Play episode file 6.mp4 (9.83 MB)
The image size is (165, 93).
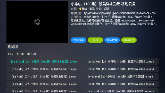coord(121,77)
